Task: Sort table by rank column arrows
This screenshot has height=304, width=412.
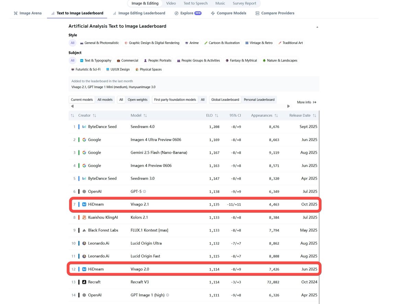Action: [x=72, y=116]
